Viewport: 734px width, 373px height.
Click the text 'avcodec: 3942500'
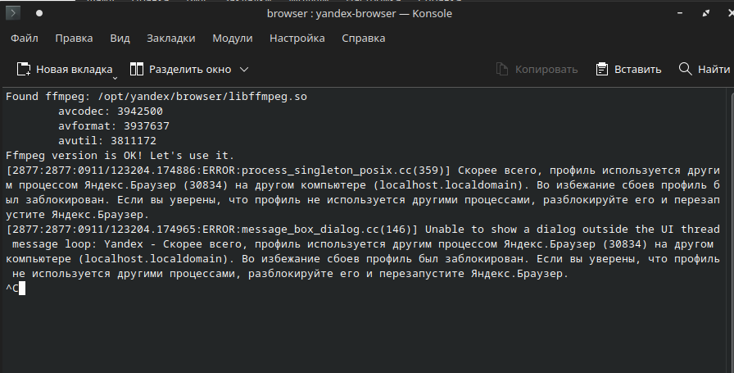coord(111,111)
